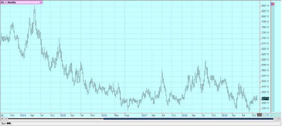The height and width of the screenshot is (126, 282).
Task: Click the light-blue vertical bar under B S
Action: 273,58
